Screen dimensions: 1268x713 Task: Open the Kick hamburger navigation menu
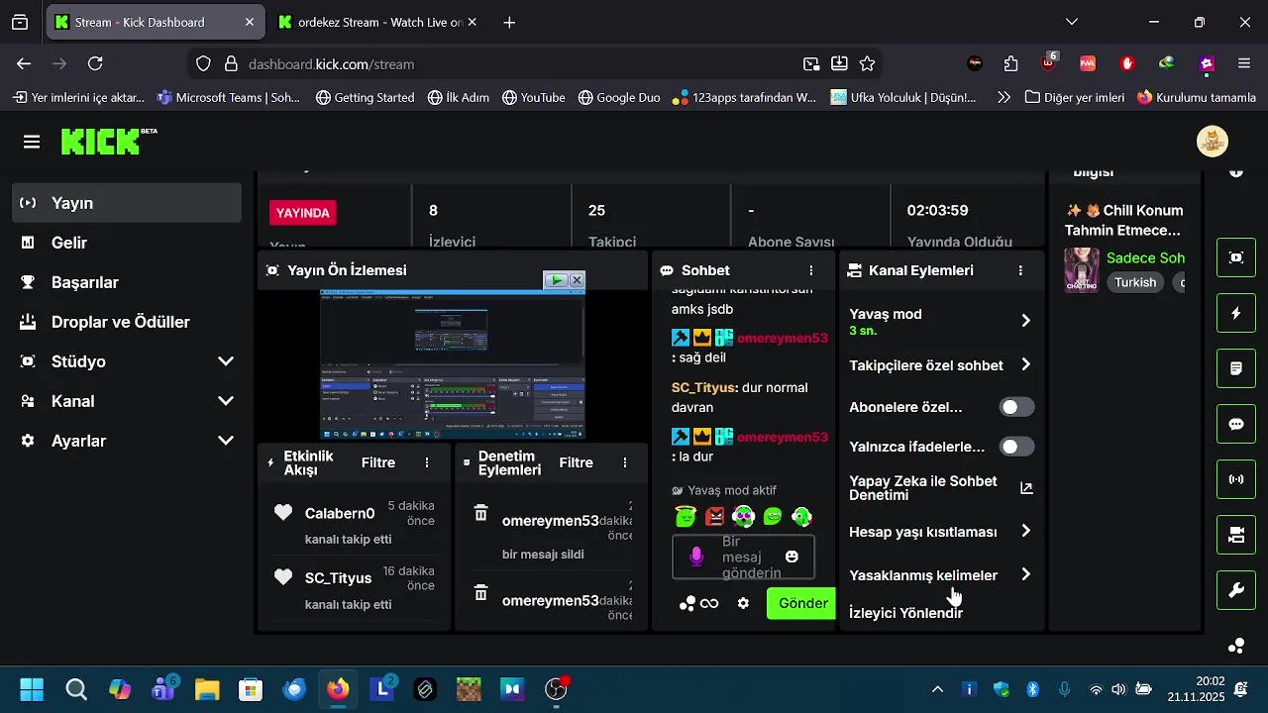(32, 142)
